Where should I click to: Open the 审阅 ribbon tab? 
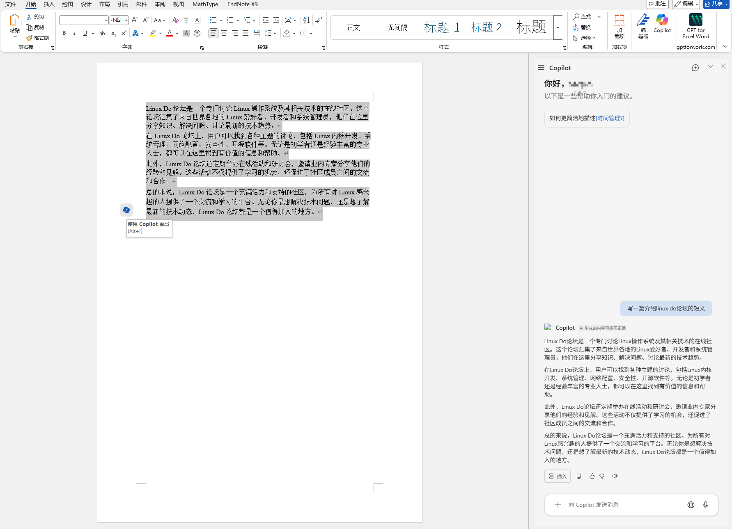(x=160, y=4)
